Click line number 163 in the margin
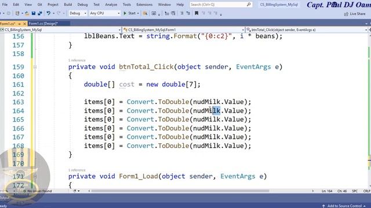Image resolution: width=371 pixels, height=208 pixels. (x=18, y=102)
